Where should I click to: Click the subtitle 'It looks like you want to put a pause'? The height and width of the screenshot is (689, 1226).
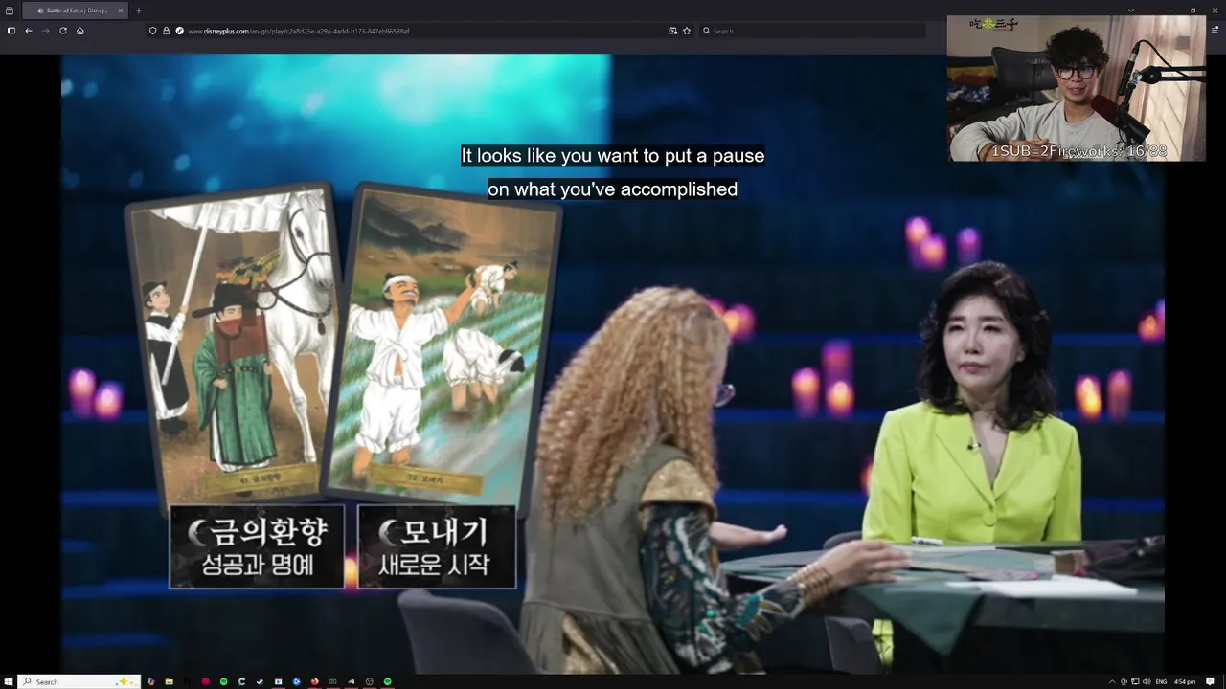pyautogui.click(x=613, y=155)
